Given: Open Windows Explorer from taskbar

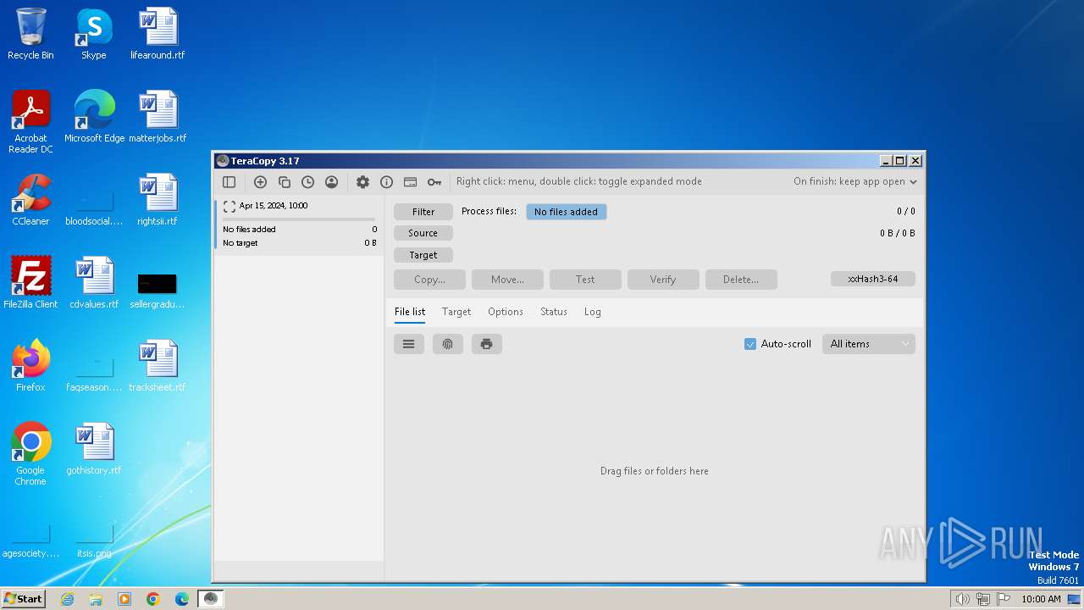Looking at the screenshot, I should [x=96, y=599].
